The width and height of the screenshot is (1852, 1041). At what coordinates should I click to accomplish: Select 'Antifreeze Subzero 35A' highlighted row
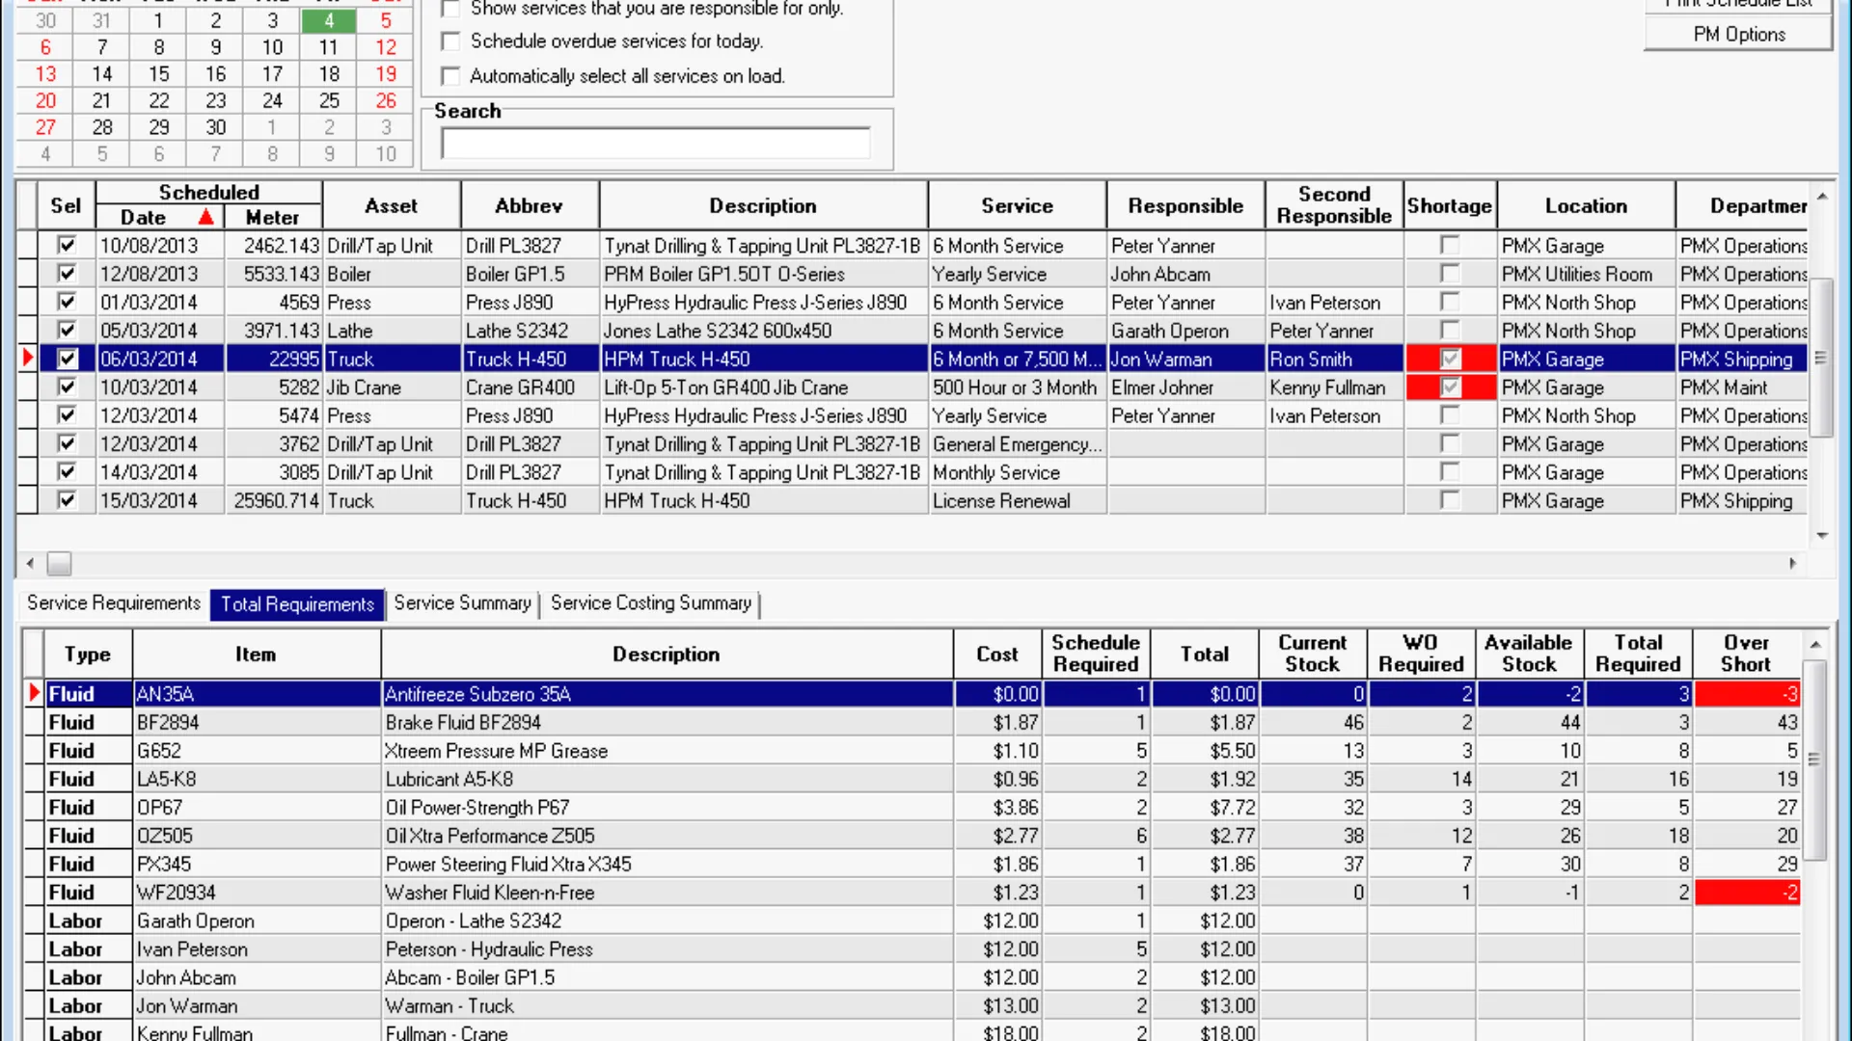pos(667,694)
